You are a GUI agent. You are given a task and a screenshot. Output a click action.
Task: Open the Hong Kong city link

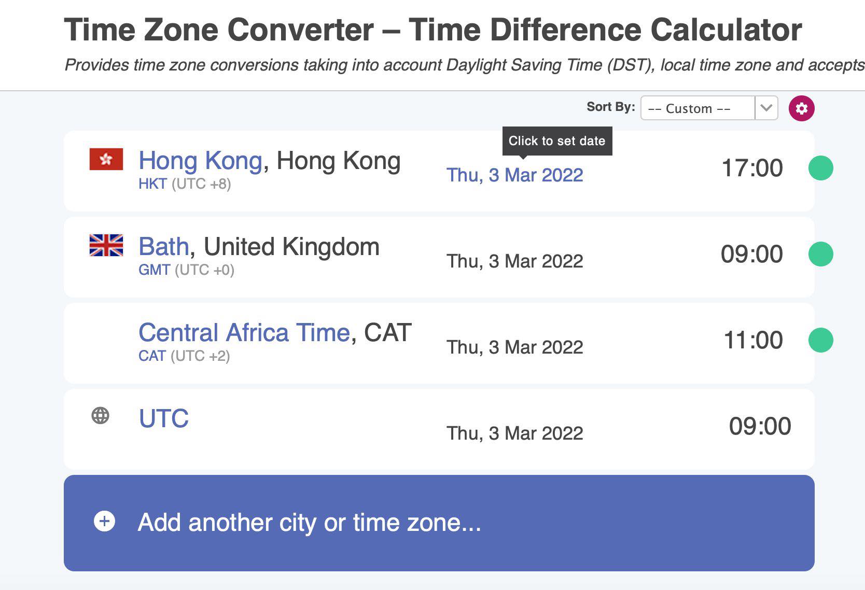coord(200,161)
